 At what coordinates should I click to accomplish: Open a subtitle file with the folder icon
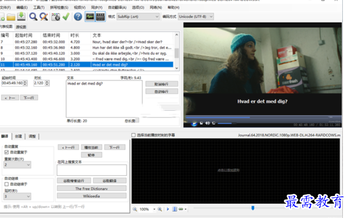[x=11, y=17]
